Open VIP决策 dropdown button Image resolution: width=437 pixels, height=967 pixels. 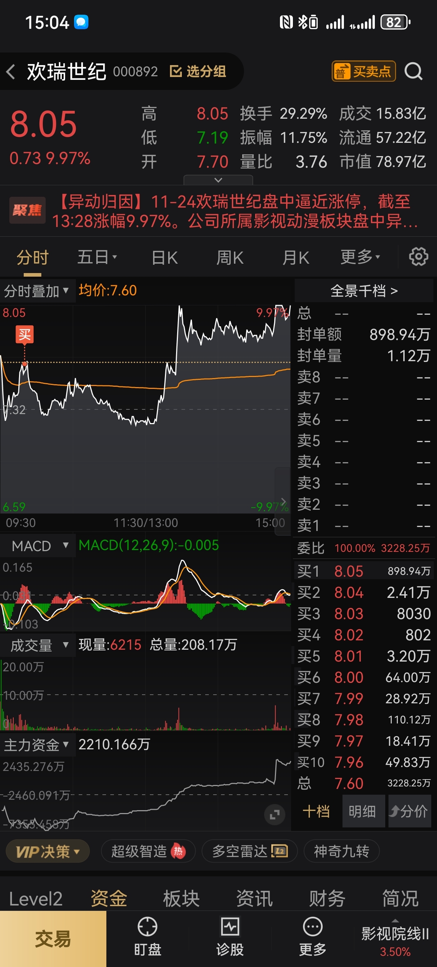48,851
